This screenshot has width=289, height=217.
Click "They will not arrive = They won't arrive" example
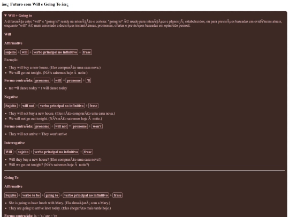[38, 134]
